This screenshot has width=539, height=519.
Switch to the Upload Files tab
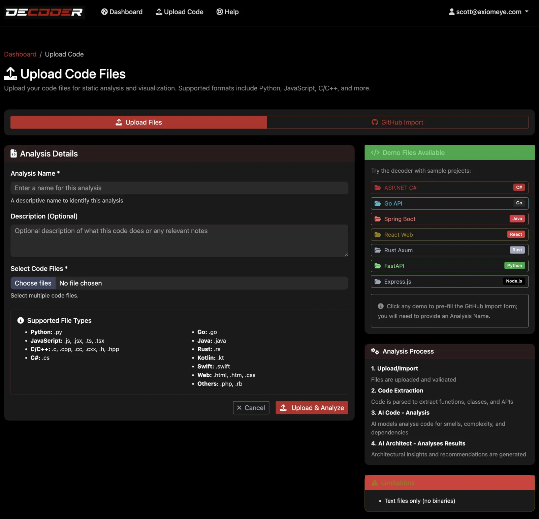[139, 122]
